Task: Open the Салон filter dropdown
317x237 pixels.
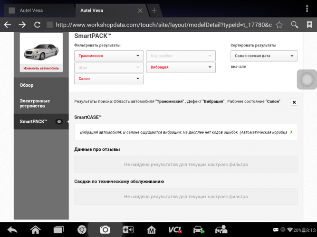Action: click(x=109, y=79)
